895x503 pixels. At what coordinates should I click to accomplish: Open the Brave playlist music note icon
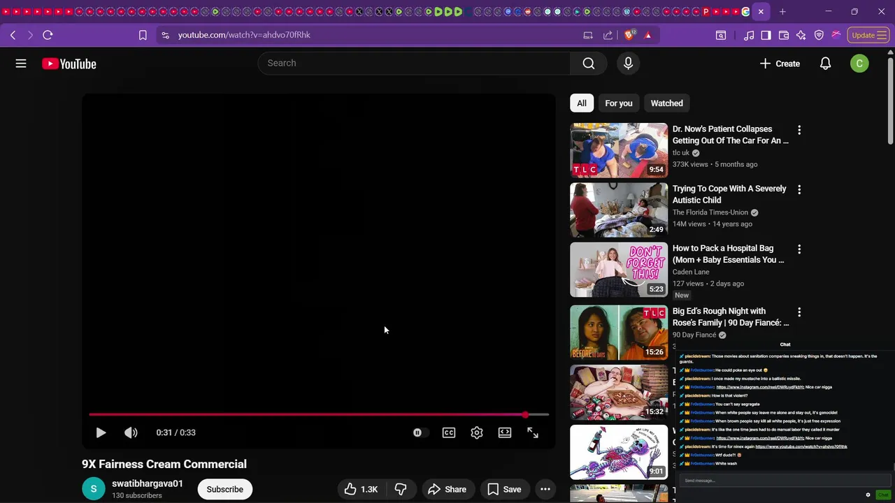coord(749,35)
